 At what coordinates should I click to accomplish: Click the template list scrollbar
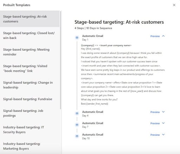[60, 60]
